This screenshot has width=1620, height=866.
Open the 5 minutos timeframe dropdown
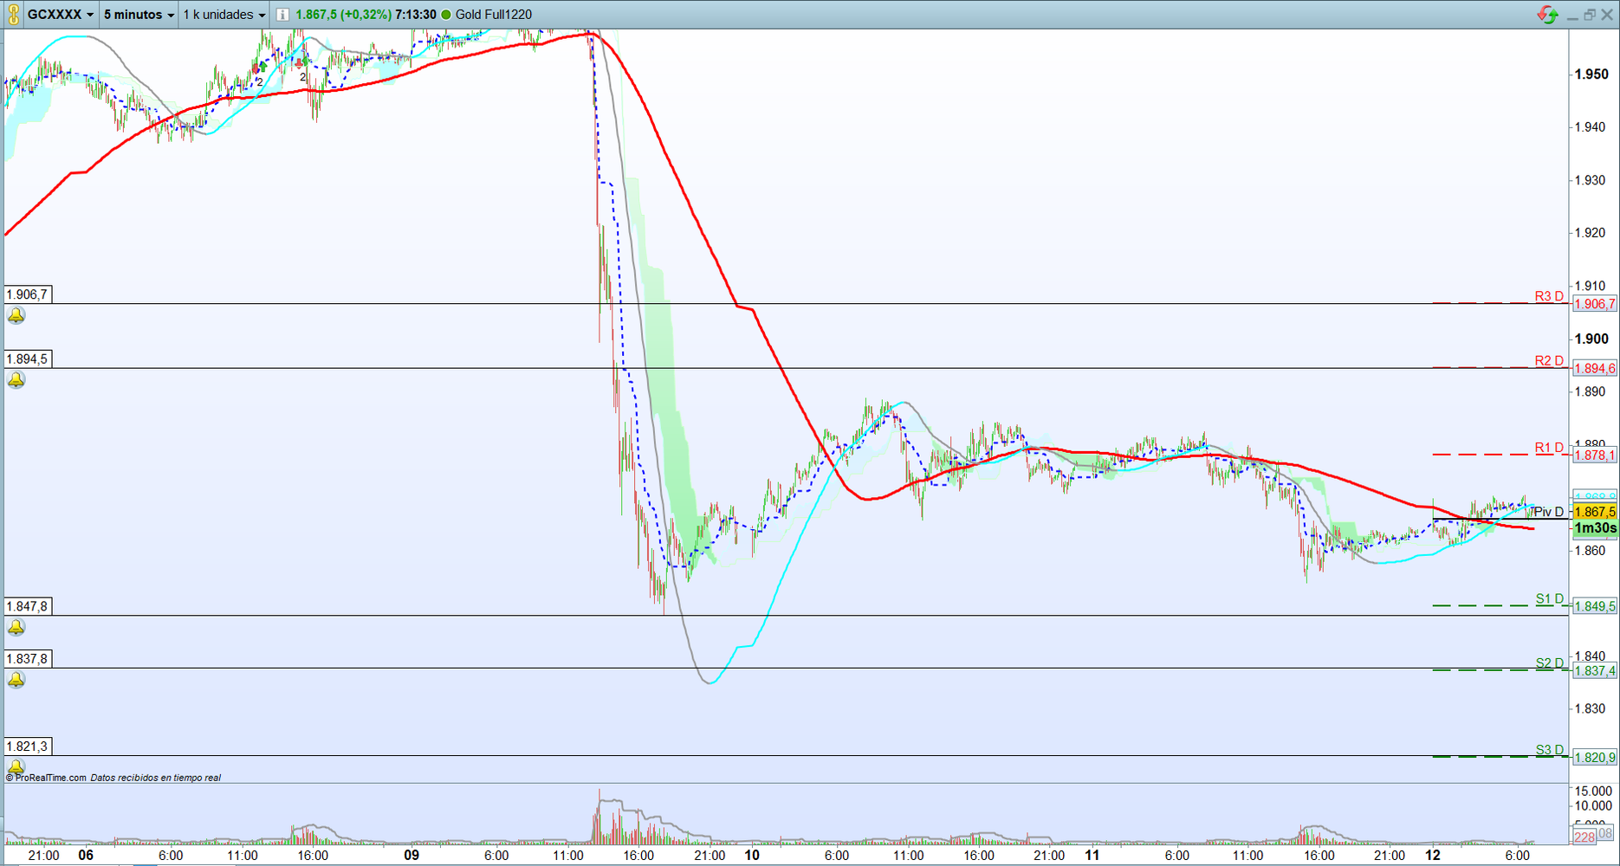tap(139, 15)
